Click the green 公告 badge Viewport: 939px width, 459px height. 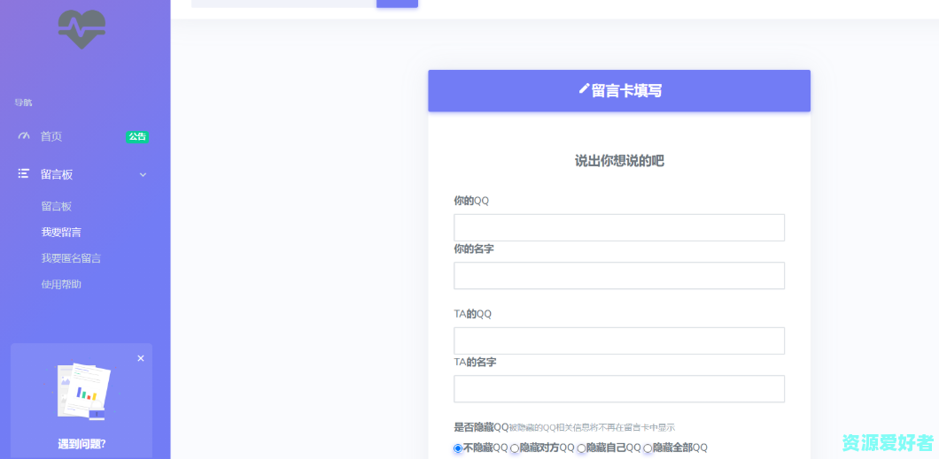pos(137,137)
